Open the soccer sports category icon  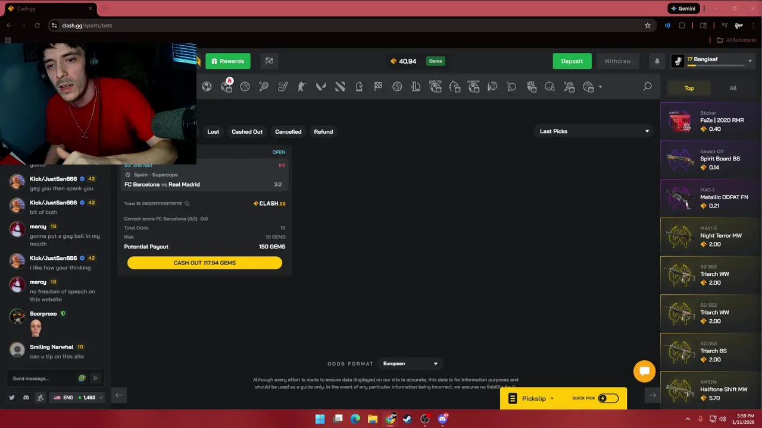tap(207, 87)
